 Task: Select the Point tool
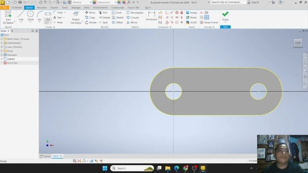coord(58,23)
